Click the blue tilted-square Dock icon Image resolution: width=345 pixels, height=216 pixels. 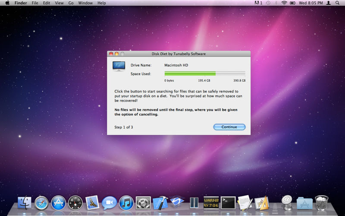click(x=177, y=201)
